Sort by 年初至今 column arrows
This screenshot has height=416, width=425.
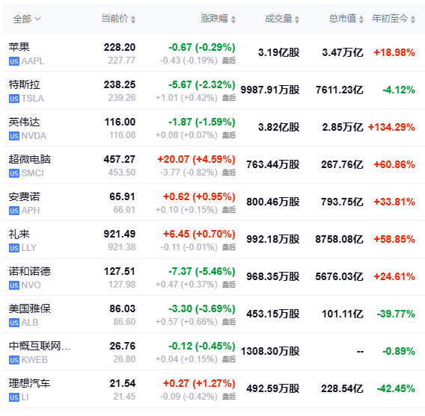[413, 19]
